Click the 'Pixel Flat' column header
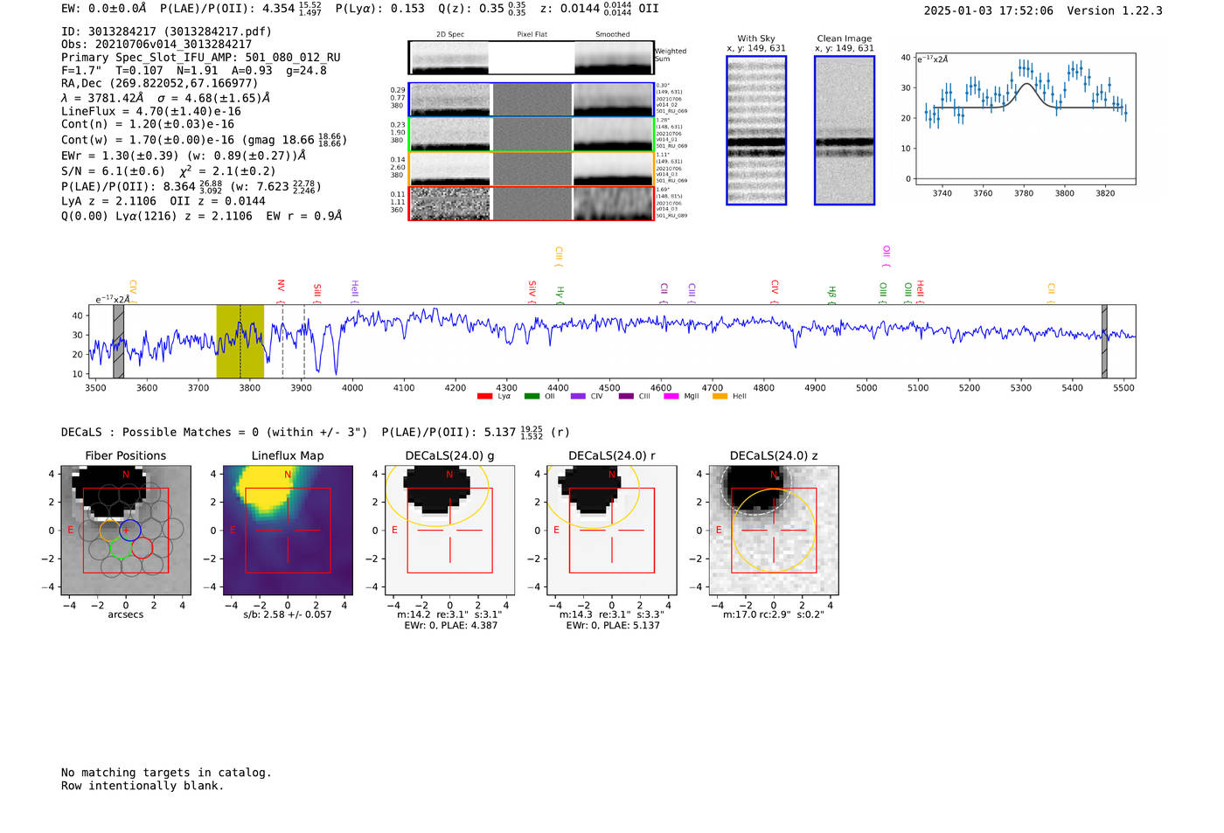The height and width of the screenshot is (833, 1224). [x=532, y=35]
